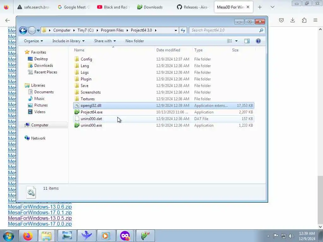The height and width of the screenshot is (242, 323).
Task: Open the Firefox extensions icon
Action: pos(304,20)
